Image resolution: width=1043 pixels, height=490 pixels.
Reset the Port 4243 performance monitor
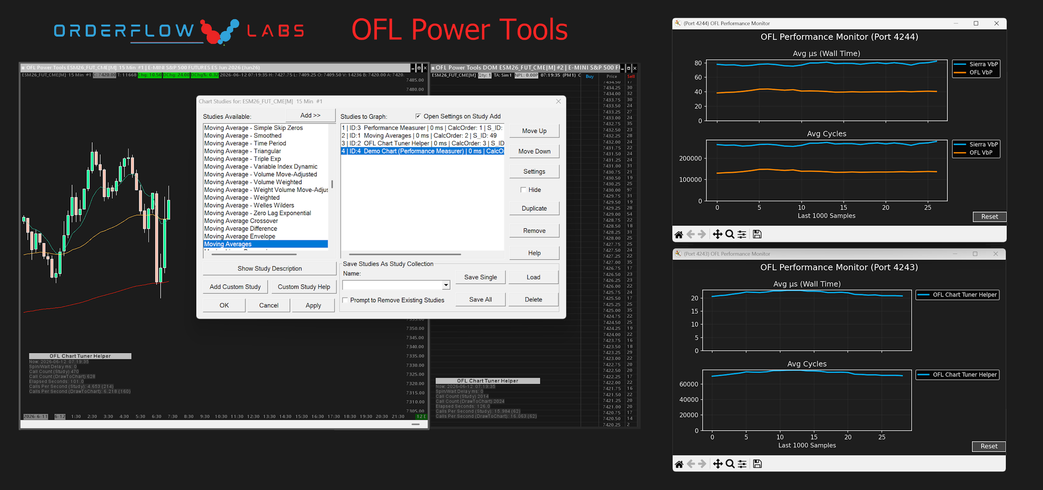(989, 446)
